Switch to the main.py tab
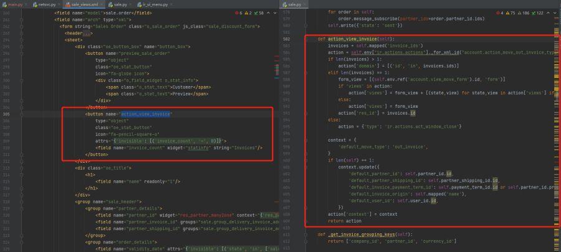This screenshot has height=252, width=561. (12, 4)
